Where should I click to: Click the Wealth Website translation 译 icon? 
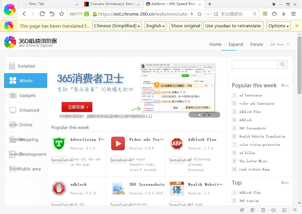pyautogui.click(x=177, y=188)
